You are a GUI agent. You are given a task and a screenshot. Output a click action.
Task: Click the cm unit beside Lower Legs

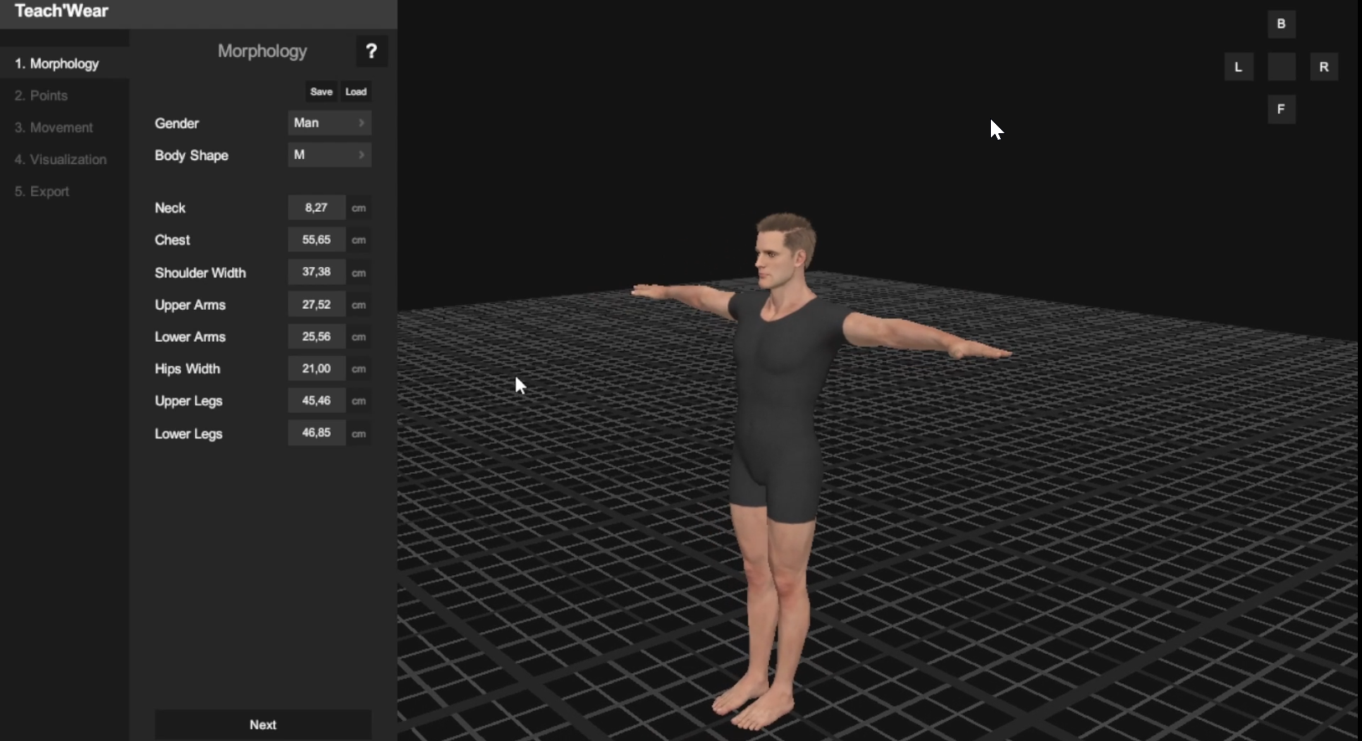tap(359, 434)
